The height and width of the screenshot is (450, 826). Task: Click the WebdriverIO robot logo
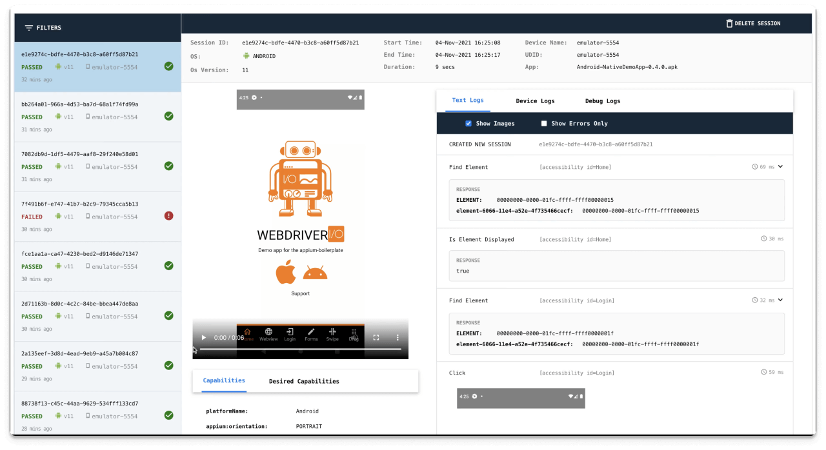(x=300, y=179)
